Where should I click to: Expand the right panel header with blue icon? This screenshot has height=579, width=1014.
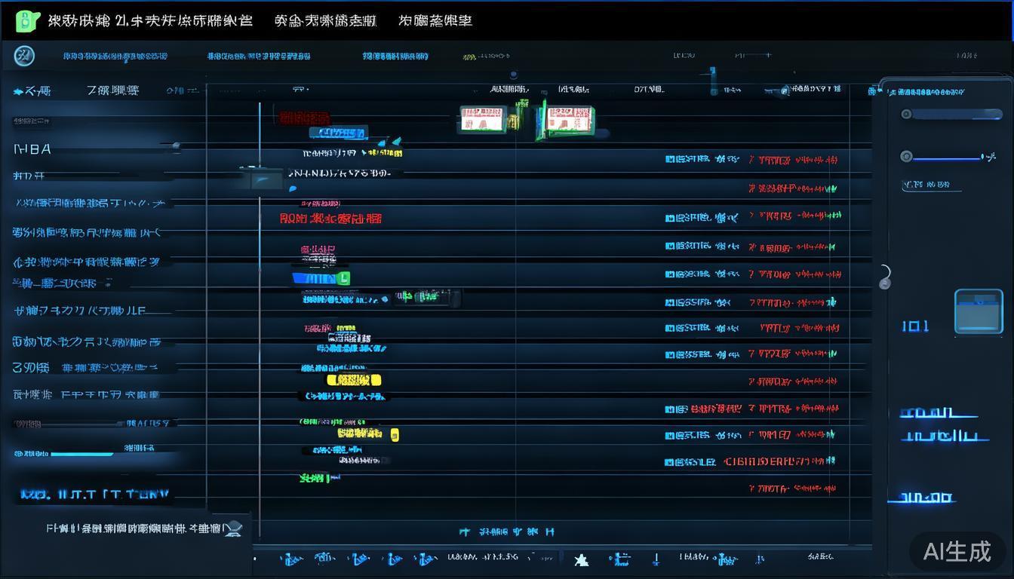coord(874,91)
